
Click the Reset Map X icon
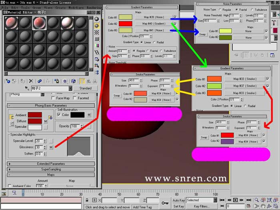coord(31,81)
